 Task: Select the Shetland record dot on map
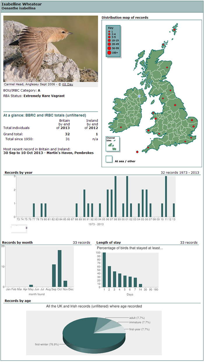pyautogui.click(x=174, y=30)
